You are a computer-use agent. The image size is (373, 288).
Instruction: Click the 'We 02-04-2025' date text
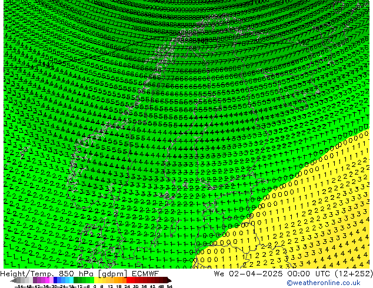pos(249,274)
